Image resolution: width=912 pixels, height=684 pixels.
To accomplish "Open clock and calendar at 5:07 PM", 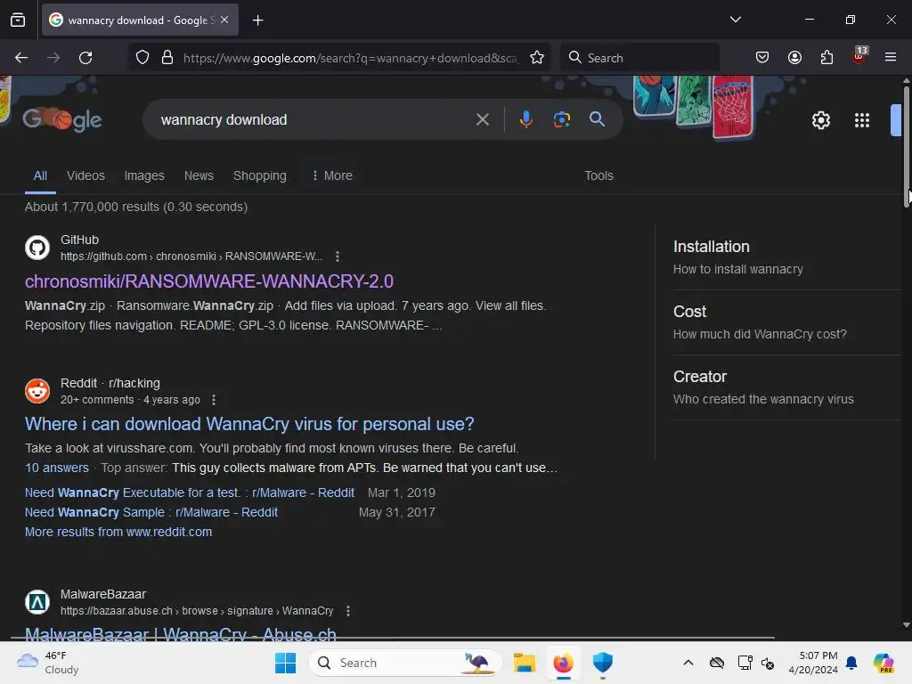I will [813, 663].
